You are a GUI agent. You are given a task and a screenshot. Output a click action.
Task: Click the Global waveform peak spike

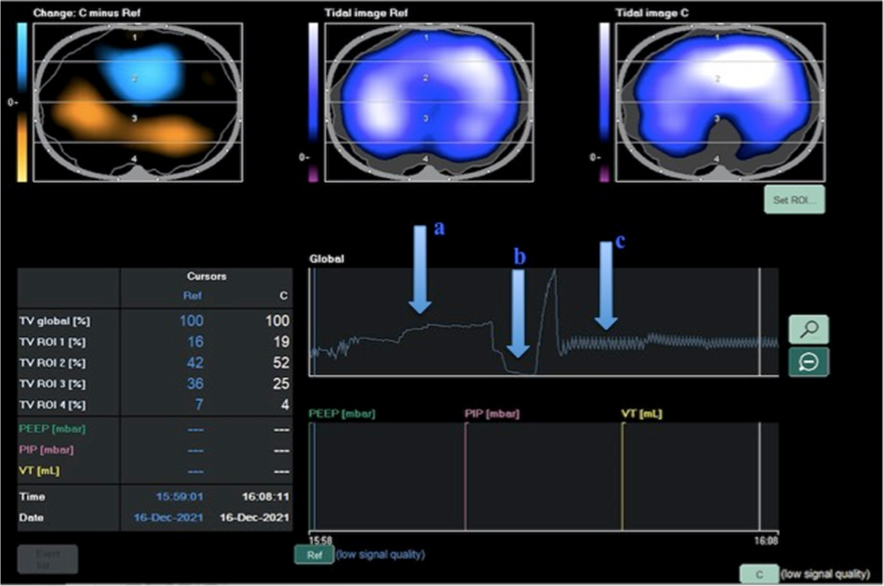554,273
